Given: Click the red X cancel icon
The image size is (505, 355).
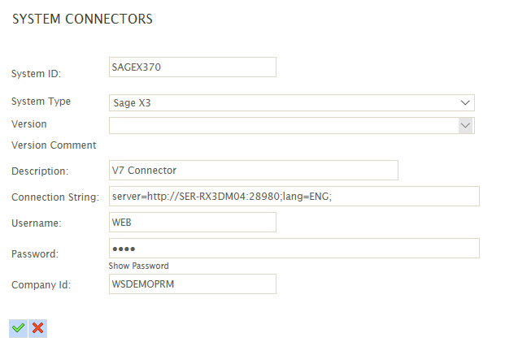Looking at the screenshot, I should tap(37, 327).
